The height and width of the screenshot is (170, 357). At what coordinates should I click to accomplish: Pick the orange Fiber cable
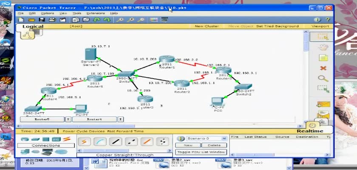coord(147,142)
